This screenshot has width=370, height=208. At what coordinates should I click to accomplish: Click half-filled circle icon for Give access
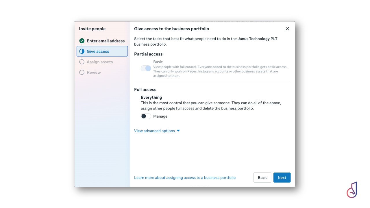click(82, 51)
